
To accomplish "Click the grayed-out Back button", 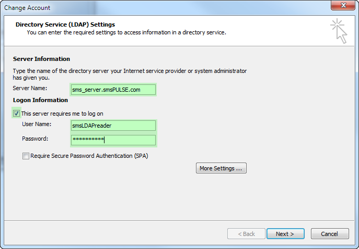I will click(246, 234).
